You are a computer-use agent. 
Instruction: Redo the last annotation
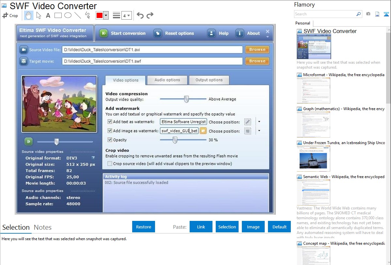pyautogui.click(x=150, y=15)
